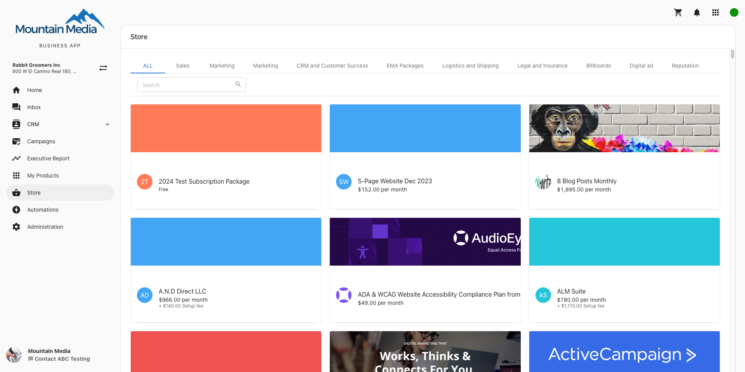Open the apps grid launcher
Screen dimensions: 745x372
pos(715,12)
